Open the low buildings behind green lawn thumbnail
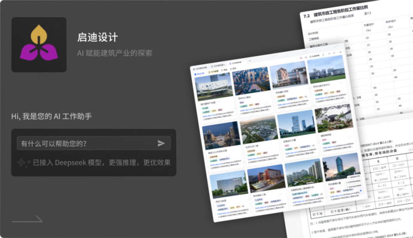The height and width of the screenshot is (238, 413). (327, 69)
